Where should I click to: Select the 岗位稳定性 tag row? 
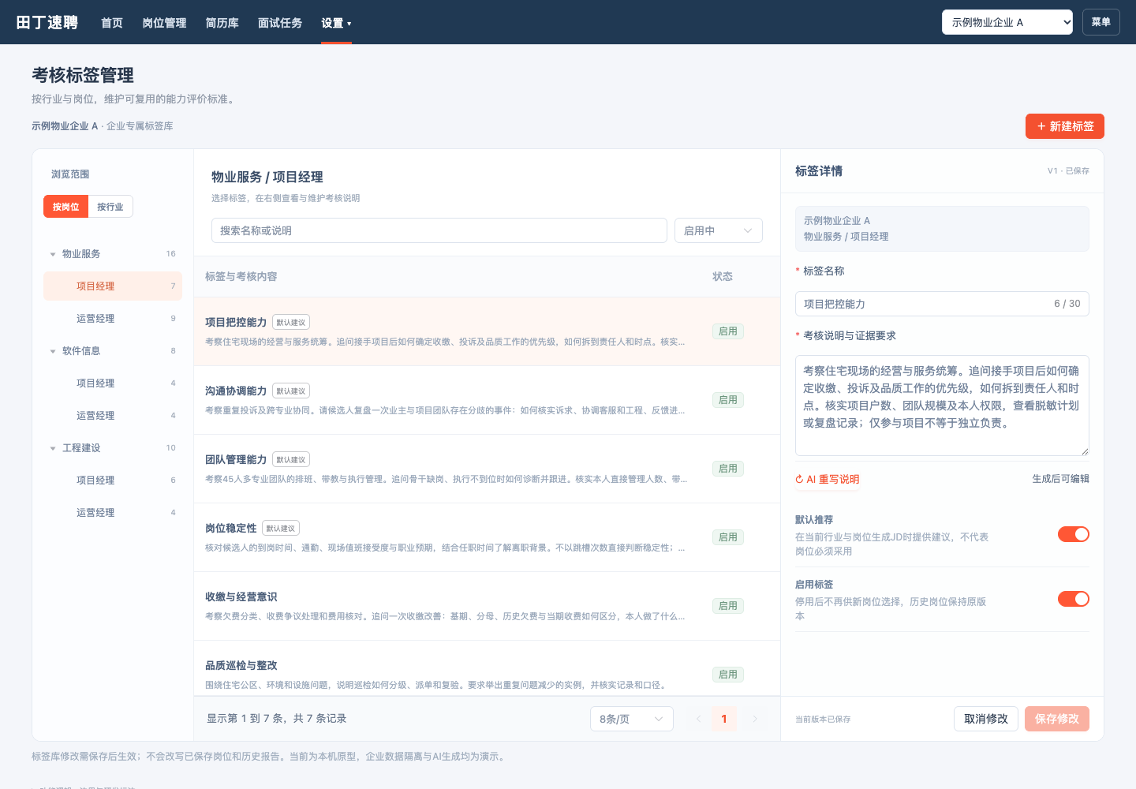coord(487,537)
